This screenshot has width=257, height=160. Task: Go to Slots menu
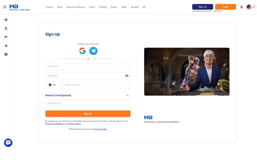click(60, 7)
